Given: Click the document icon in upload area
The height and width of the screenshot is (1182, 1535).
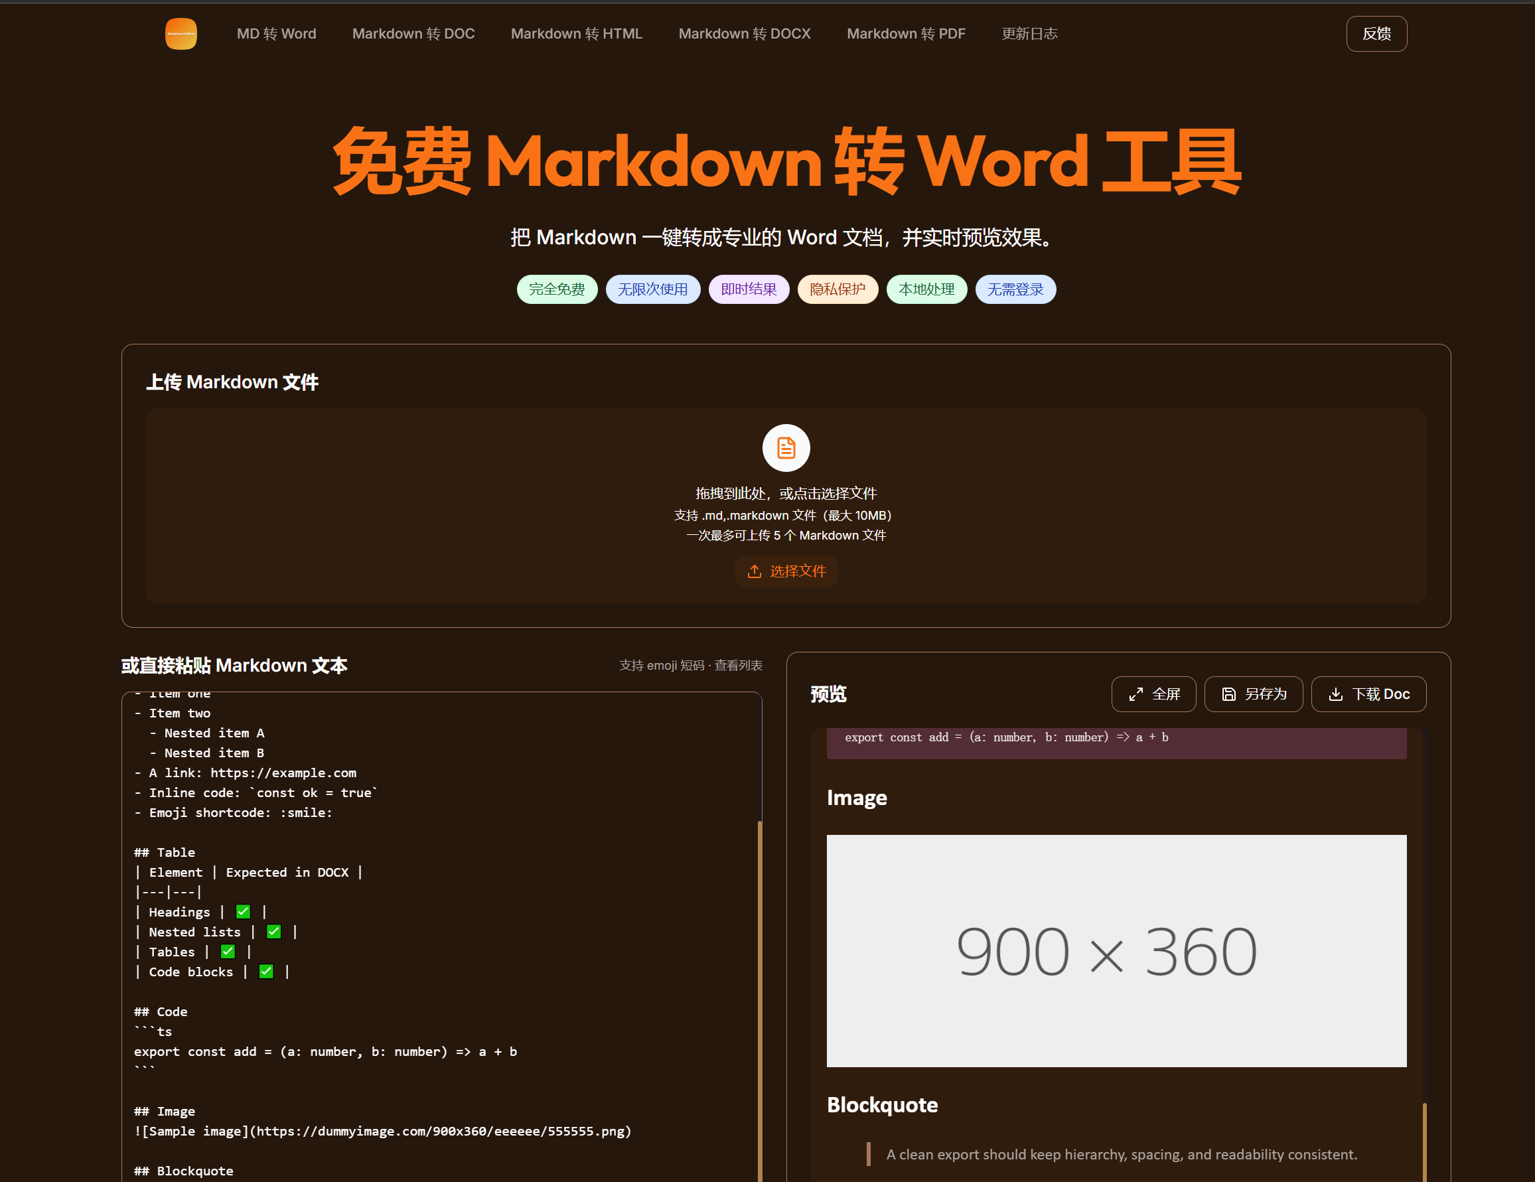Looking at the screenshot, I should click(786, 447).
